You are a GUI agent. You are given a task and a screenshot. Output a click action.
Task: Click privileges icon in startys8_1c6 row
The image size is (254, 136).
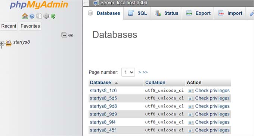[191, 91]
